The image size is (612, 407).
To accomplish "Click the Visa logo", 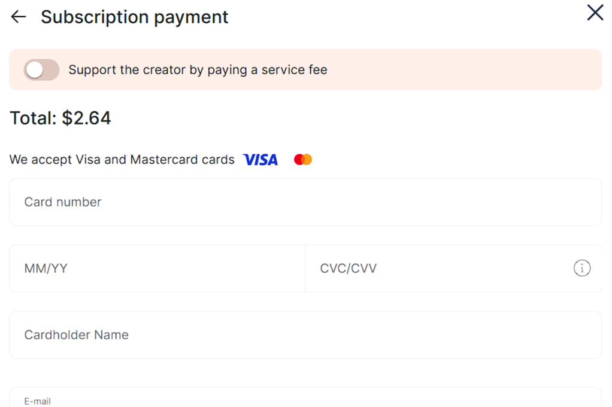I will tap(260, 160).
